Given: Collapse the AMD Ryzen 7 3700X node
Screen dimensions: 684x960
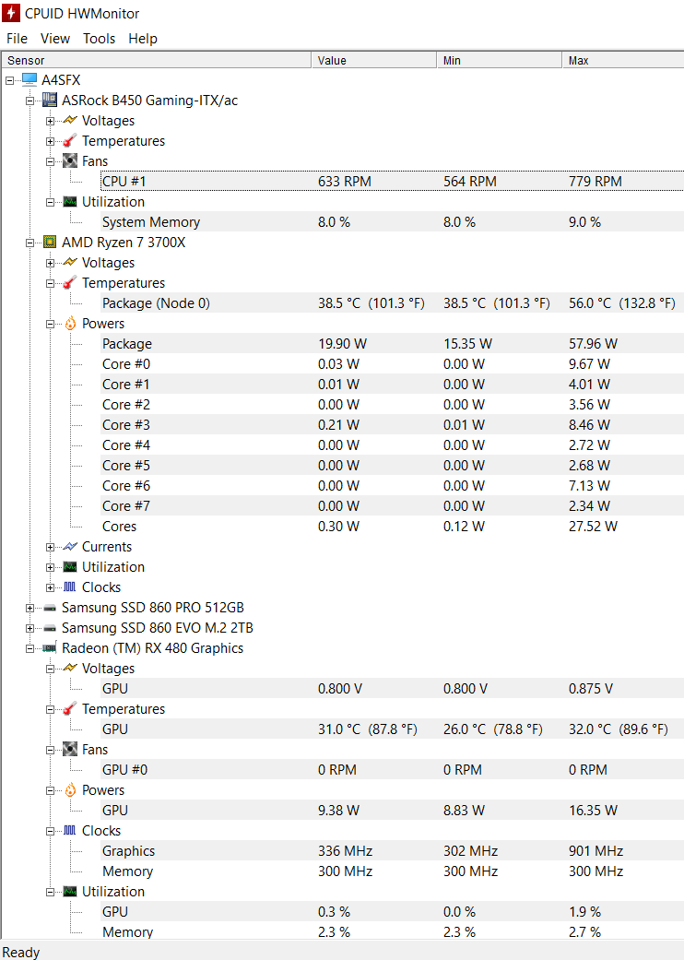Looking at the screenshot, I should coord(30,243).
